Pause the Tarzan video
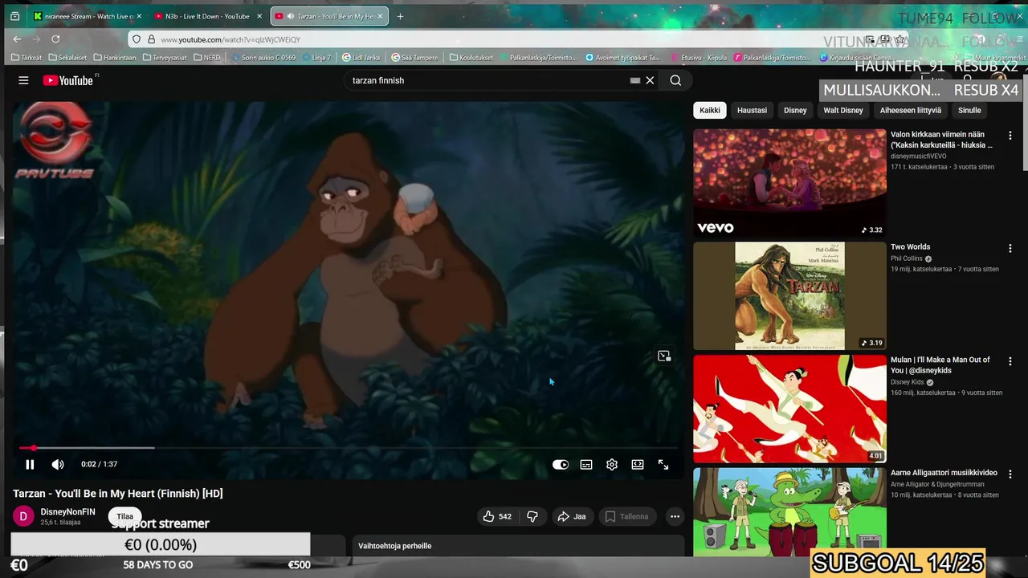The width and height of the screenshot is (1028, 578). click(x=30, y=464)
